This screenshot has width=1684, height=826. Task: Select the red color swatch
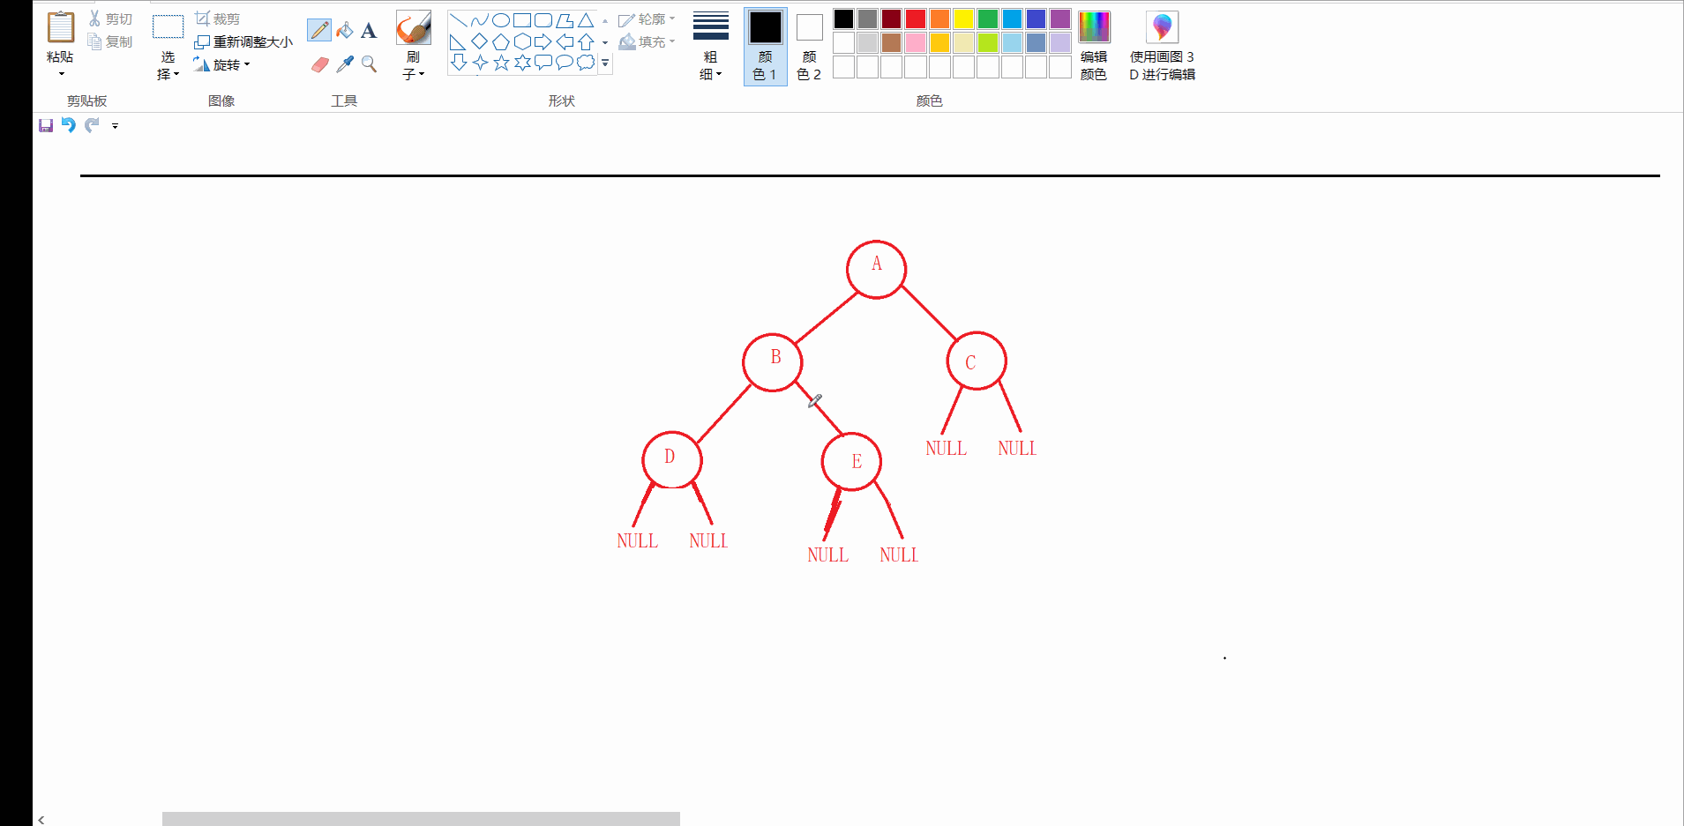pyautogui.click(x=915, y=19)
